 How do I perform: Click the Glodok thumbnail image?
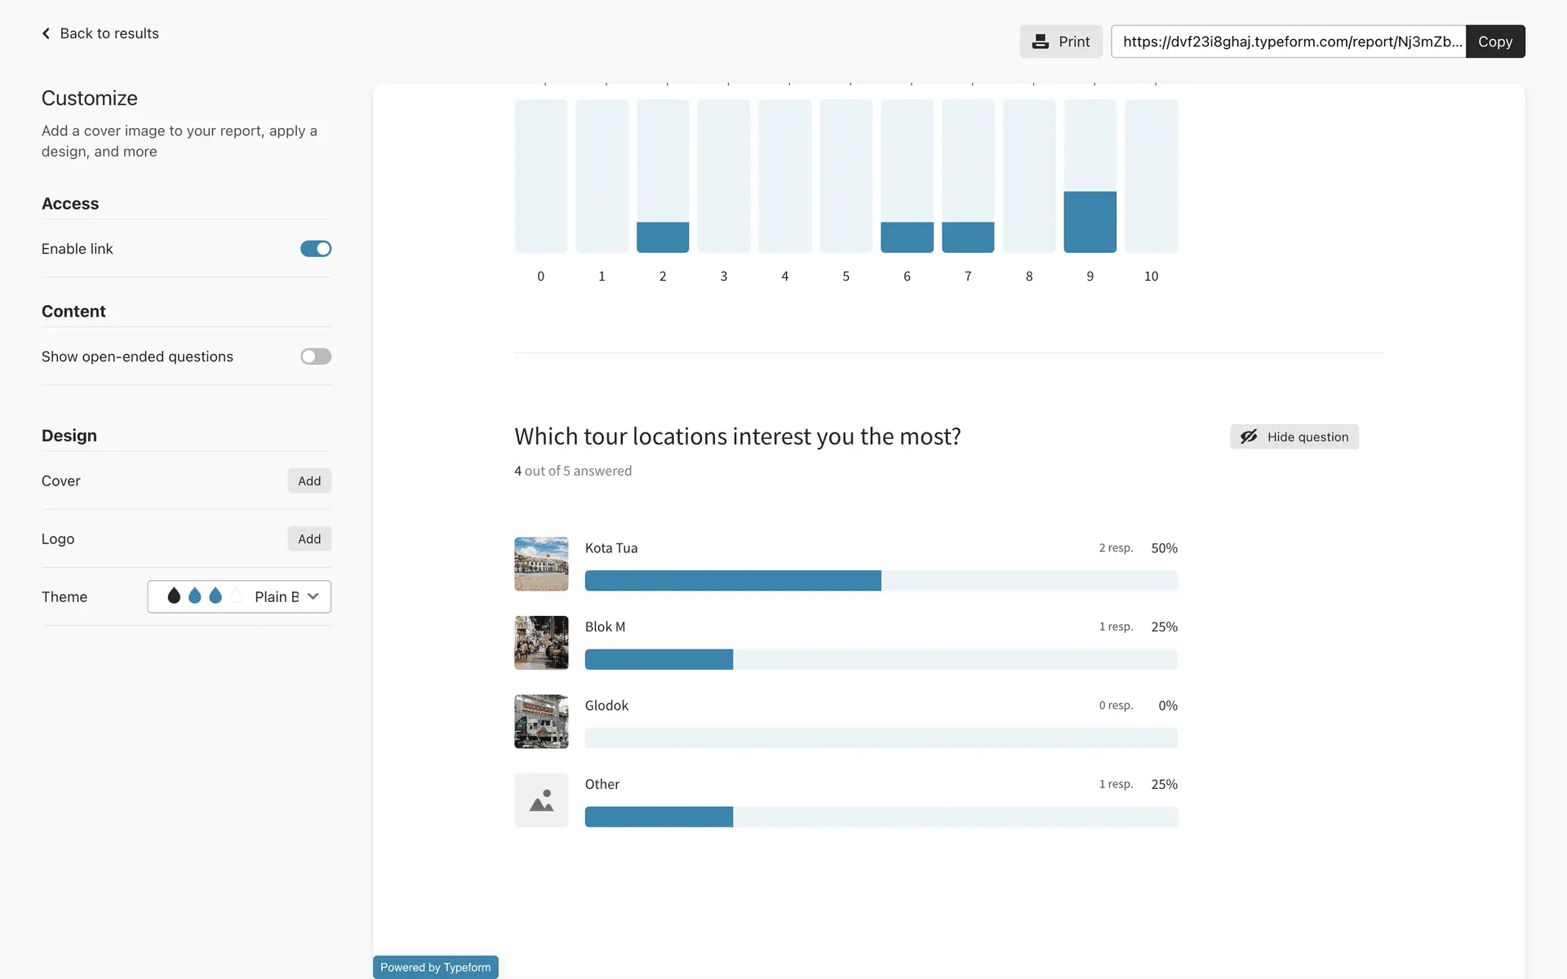coord(541,721)
